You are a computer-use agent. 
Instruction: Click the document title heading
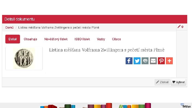[x=107, y=50]
